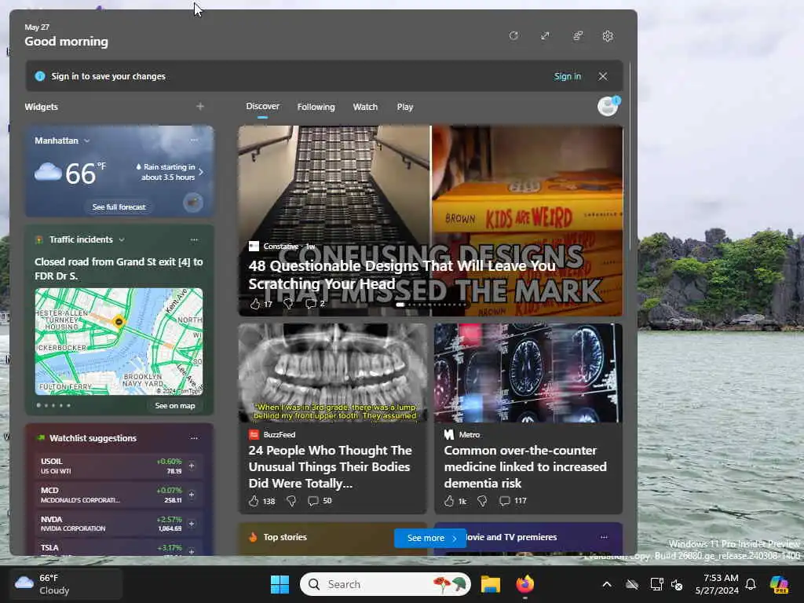Expand the Traffic incidents dropdown
804x603 pixels.
click(122, 239)
